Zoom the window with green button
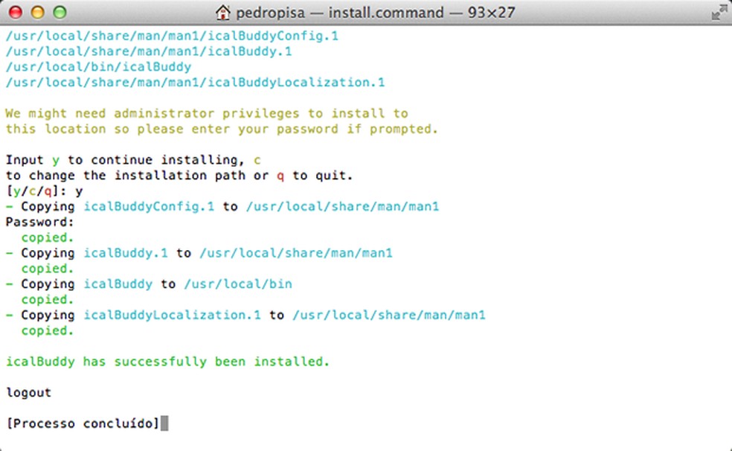 pyautogui.click(x=60, y=12)
